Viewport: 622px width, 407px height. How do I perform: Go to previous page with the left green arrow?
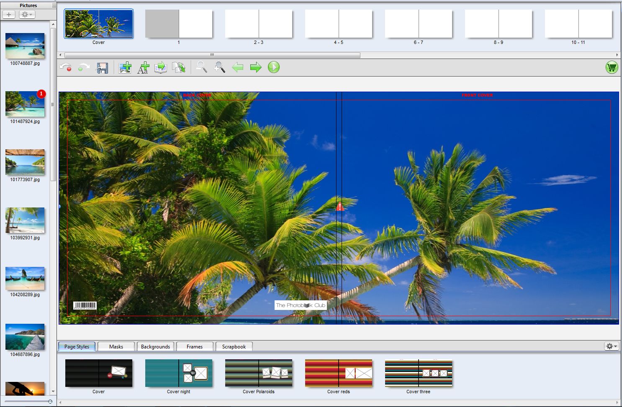click(238, 67)
